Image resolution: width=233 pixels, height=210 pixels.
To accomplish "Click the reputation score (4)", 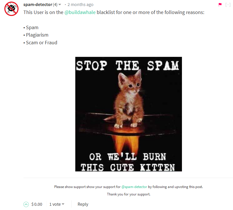I will 55,5.
